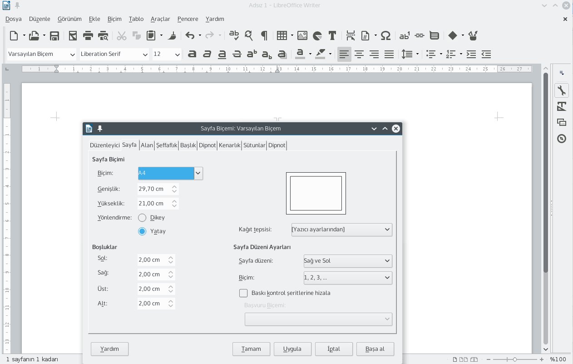Click the Genişlik width input field

pos(153,189)
